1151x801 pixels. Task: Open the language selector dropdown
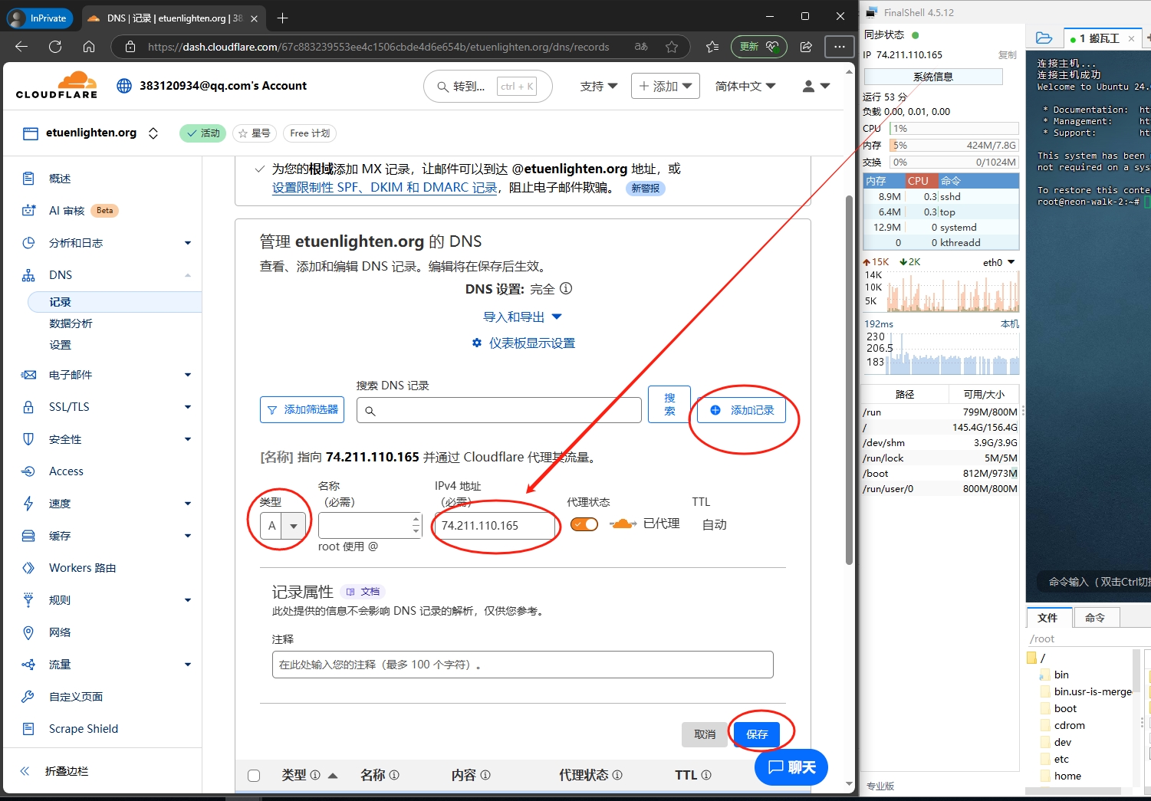click(745, 87)
